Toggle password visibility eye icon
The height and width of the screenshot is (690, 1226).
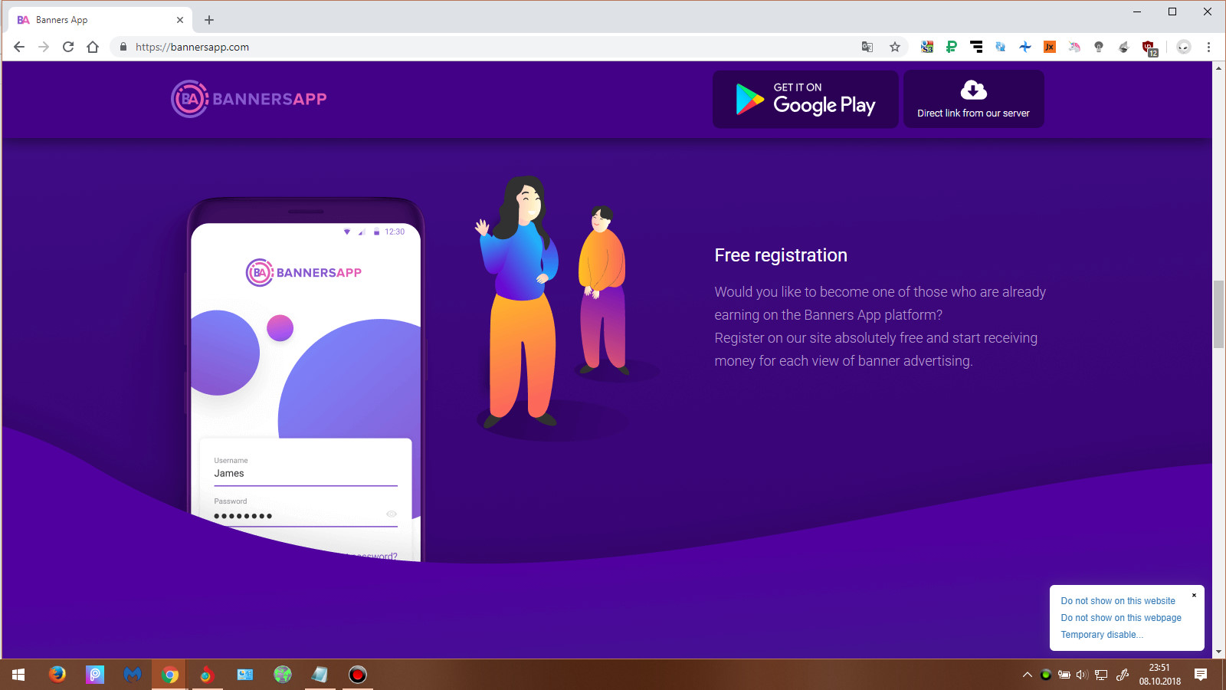[392, 514]
